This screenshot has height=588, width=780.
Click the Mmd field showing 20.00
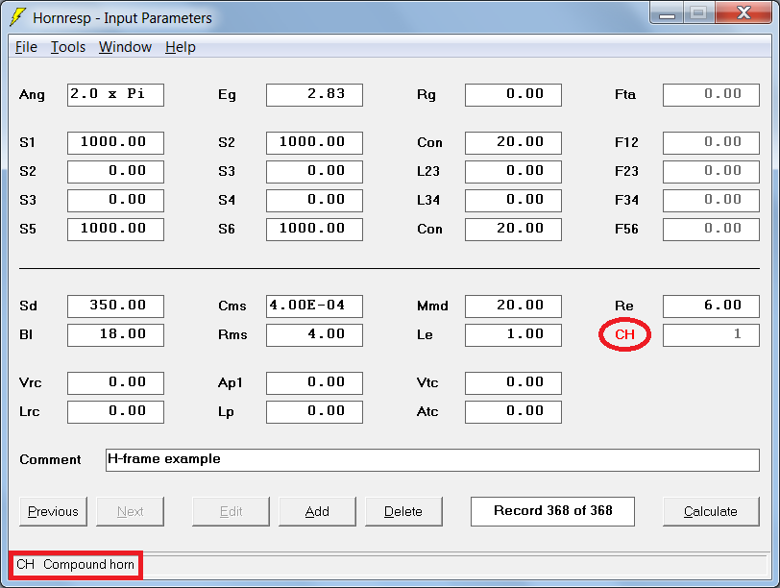[x=513, y=306]
